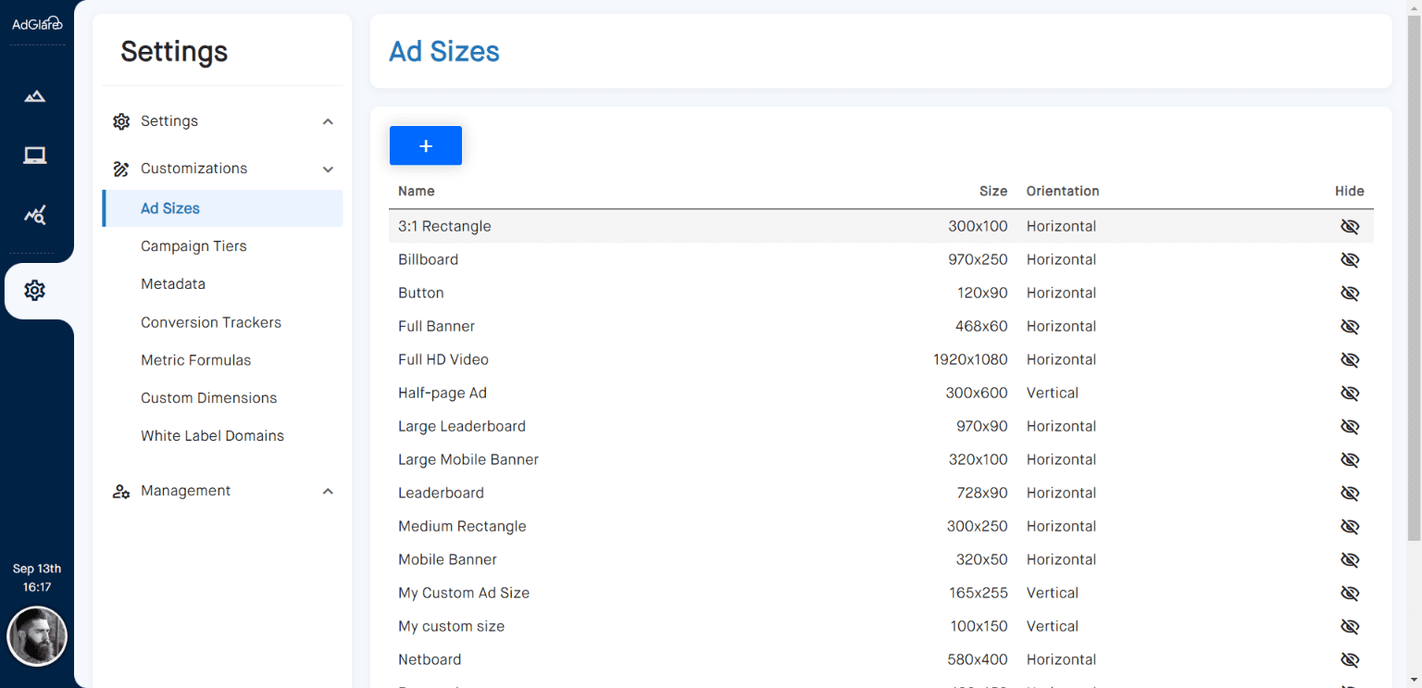Screen dimensions: 1422x688
Task: Hide the Mobile Banner 320x50 ad size
Action: click(x=1350, y=559)
